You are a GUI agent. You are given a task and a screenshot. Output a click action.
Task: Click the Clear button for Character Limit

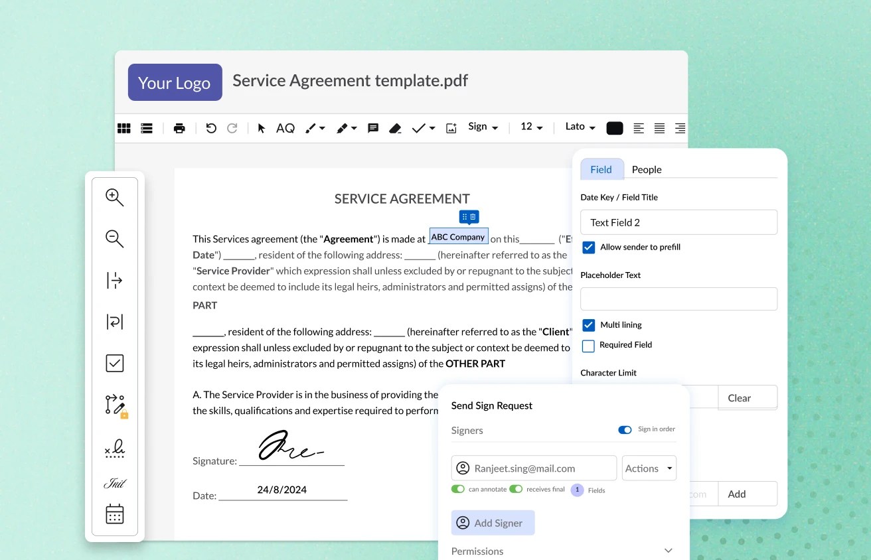[x=748, y=397]
